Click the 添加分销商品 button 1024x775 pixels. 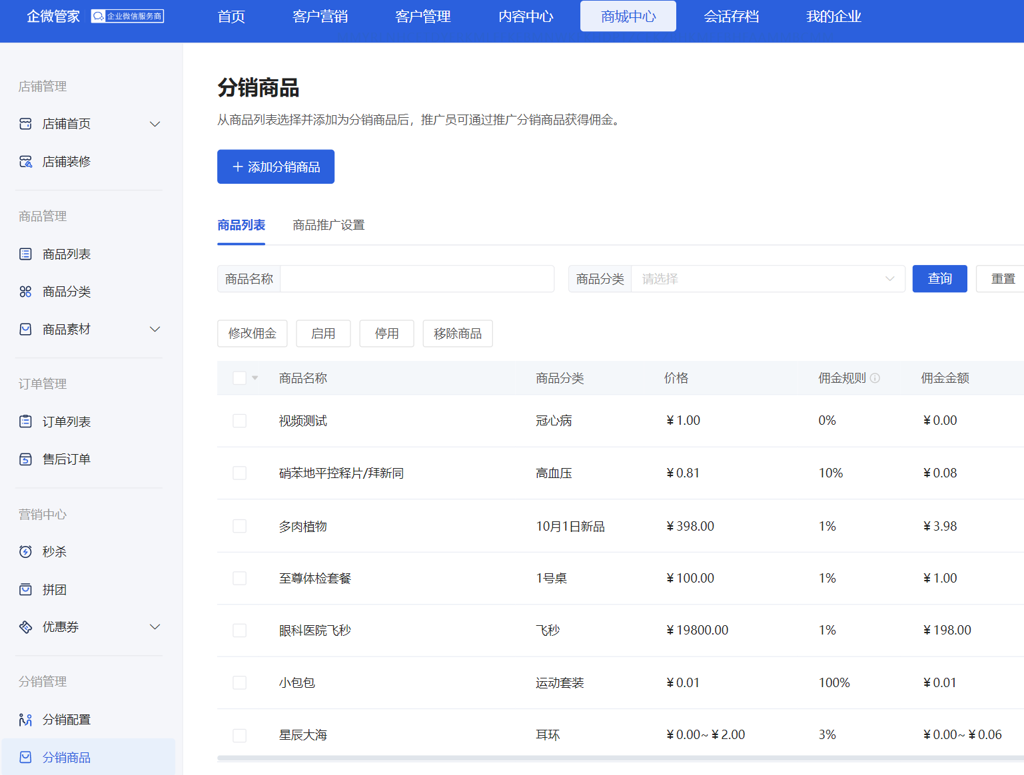tap(276, 167)
